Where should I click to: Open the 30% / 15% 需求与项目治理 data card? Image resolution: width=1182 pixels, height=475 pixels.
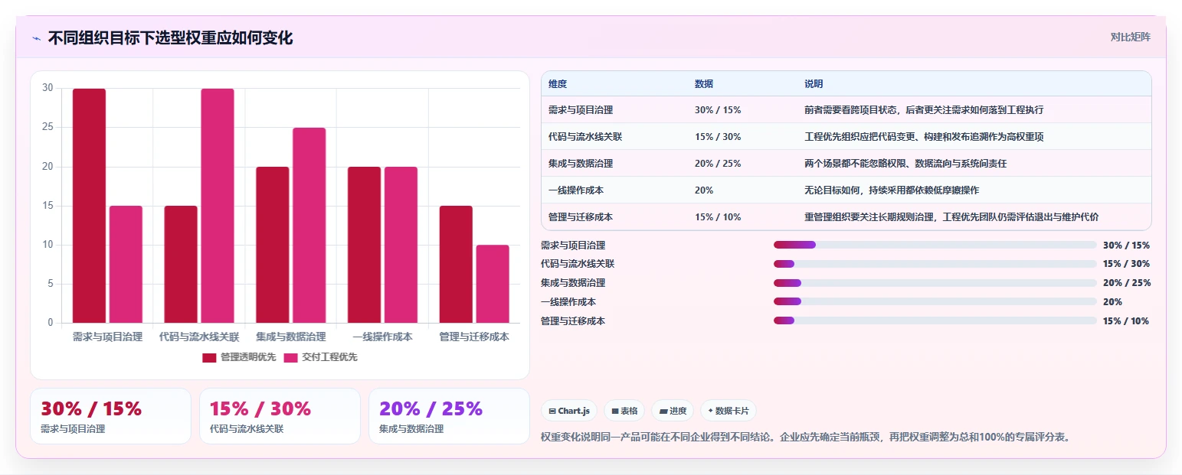(x=110, y=416)
